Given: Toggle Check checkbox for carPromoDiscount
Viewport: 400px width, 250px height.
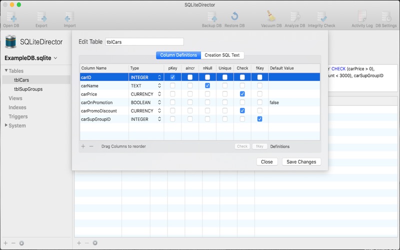Looking at the screenshot, I should [x=242, y=110].
